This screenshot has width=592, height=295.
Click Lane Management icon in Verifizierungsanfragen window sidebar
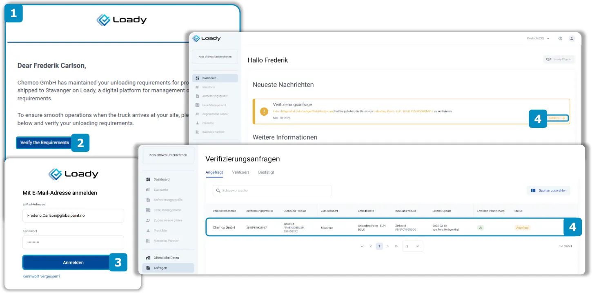[148, 210]
